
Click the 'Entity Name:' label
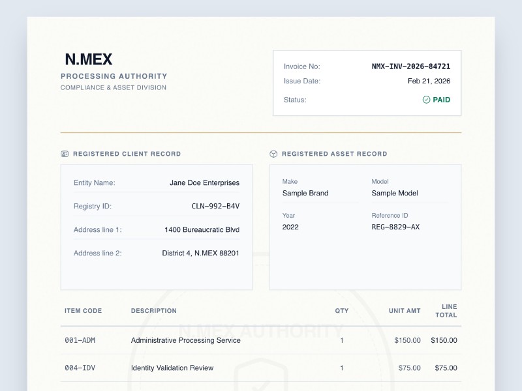tap(94, 183)
